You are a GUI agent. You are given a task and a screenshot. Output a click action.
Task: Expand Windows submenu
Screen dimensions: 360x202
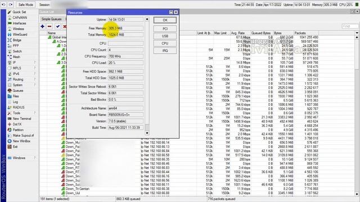pyautogui.click(x=35, y=158)
